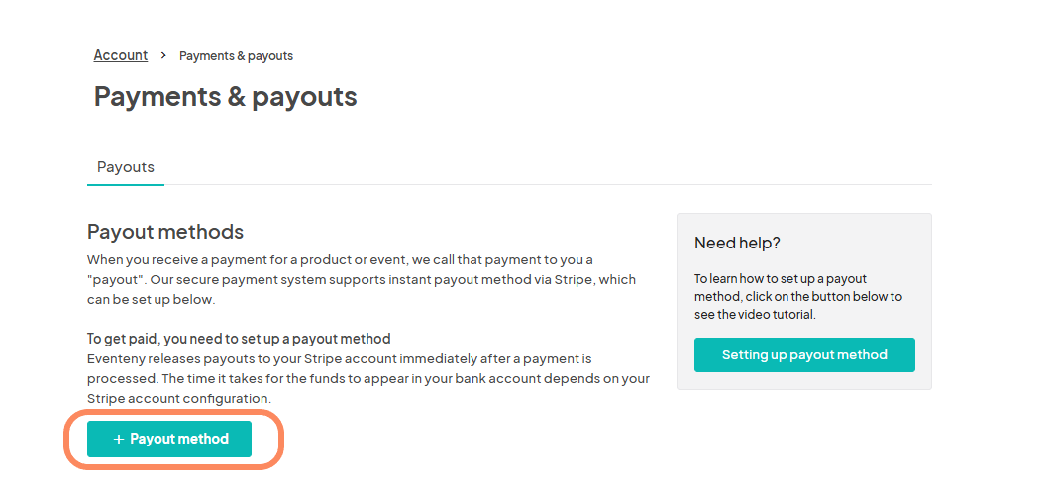Add a new Payout method

[169, 440]
